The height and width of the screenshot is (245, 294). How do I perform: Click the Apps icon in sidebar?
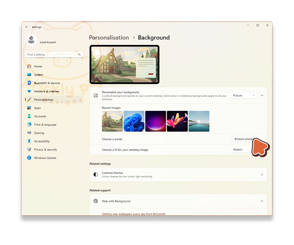click(x=29, y=108)
